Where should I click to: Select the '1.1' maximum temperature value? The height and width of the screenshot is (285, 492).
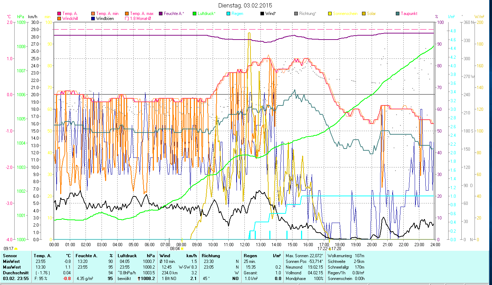pyautogui.click(x=68, y=267)
